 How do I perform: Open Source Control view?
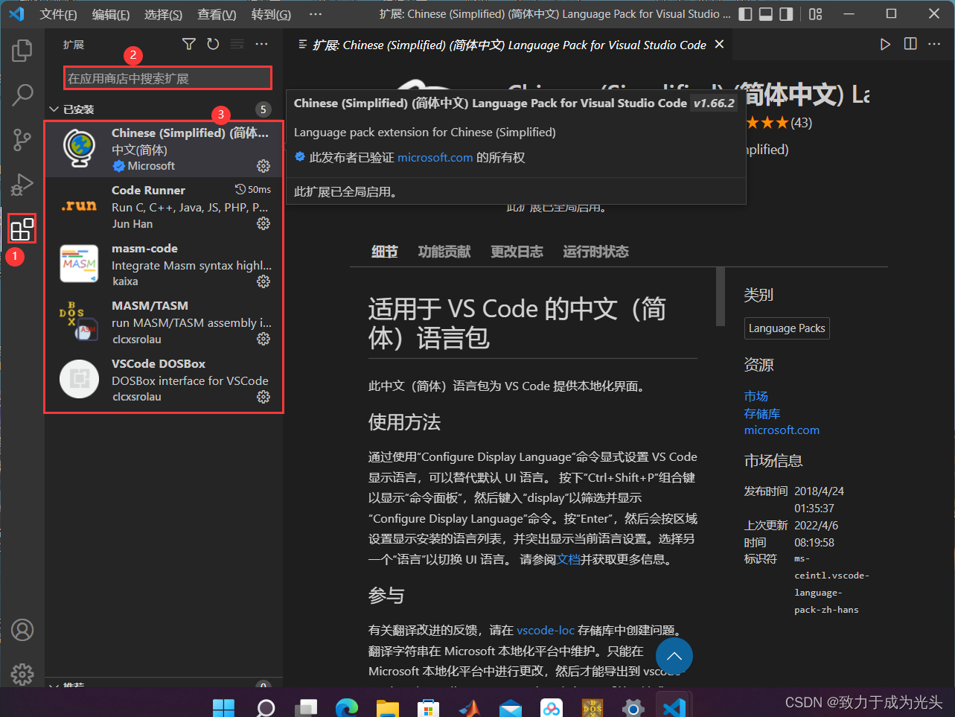[x=22, y=139]
